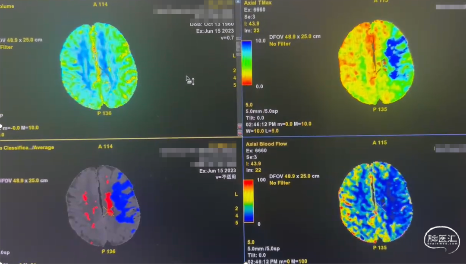The height and width of the screenshot is (264, 466).
Task: Select the Blood Flow perfusion brain map
Action: [375, 202]
